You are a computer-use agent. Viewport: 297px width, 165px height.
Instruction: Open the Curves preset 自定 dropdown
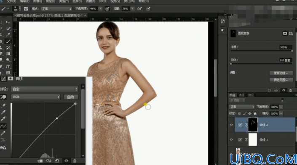(x=45, y=89)
